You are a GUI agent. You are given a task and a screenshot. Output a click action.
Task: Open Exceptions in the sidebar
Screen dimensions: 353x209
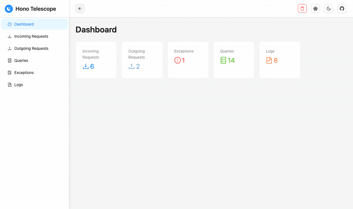[35, 73]
